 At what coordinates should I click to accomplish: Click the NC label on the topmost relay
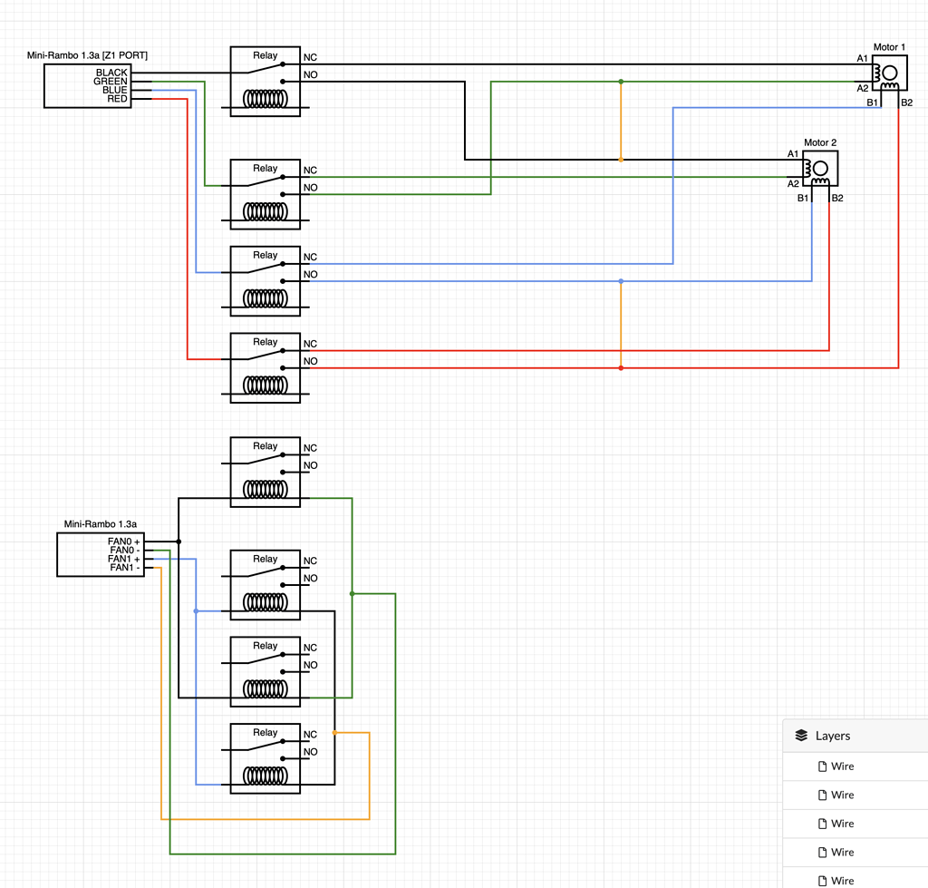[310, 56]
